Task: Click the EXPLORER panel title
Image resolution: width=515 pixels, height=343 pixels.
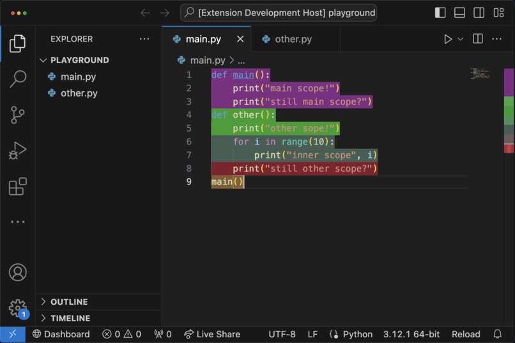Action: [72, 39]
